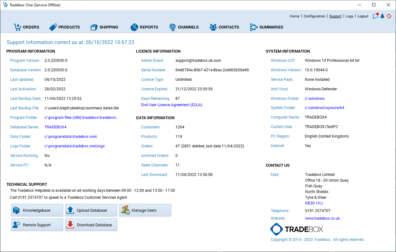396x252 pixels.
Task: Open the c:\windows\syswow64 link
Action: click(324, 108)
